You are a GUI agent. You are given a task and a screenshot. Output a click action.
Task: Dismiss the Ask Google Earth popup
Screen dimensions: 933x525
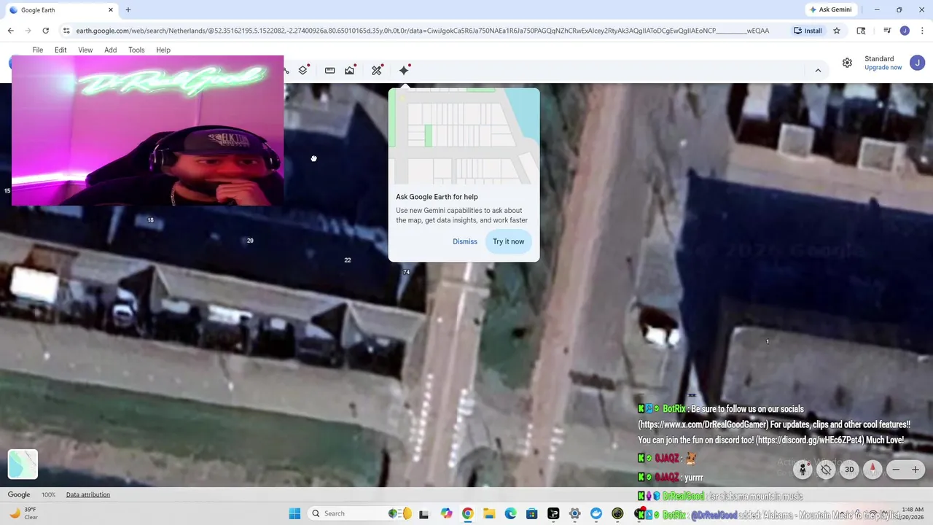(465, 241)
